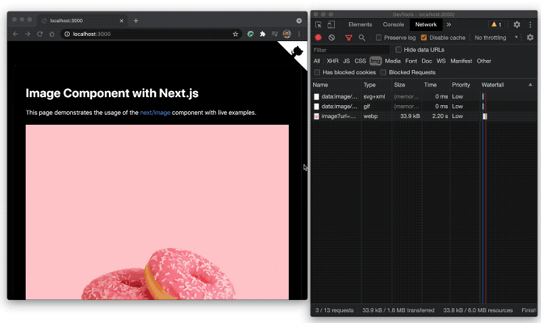Filter requests by WS
This screenshot has height=323, width=541.
441,61
